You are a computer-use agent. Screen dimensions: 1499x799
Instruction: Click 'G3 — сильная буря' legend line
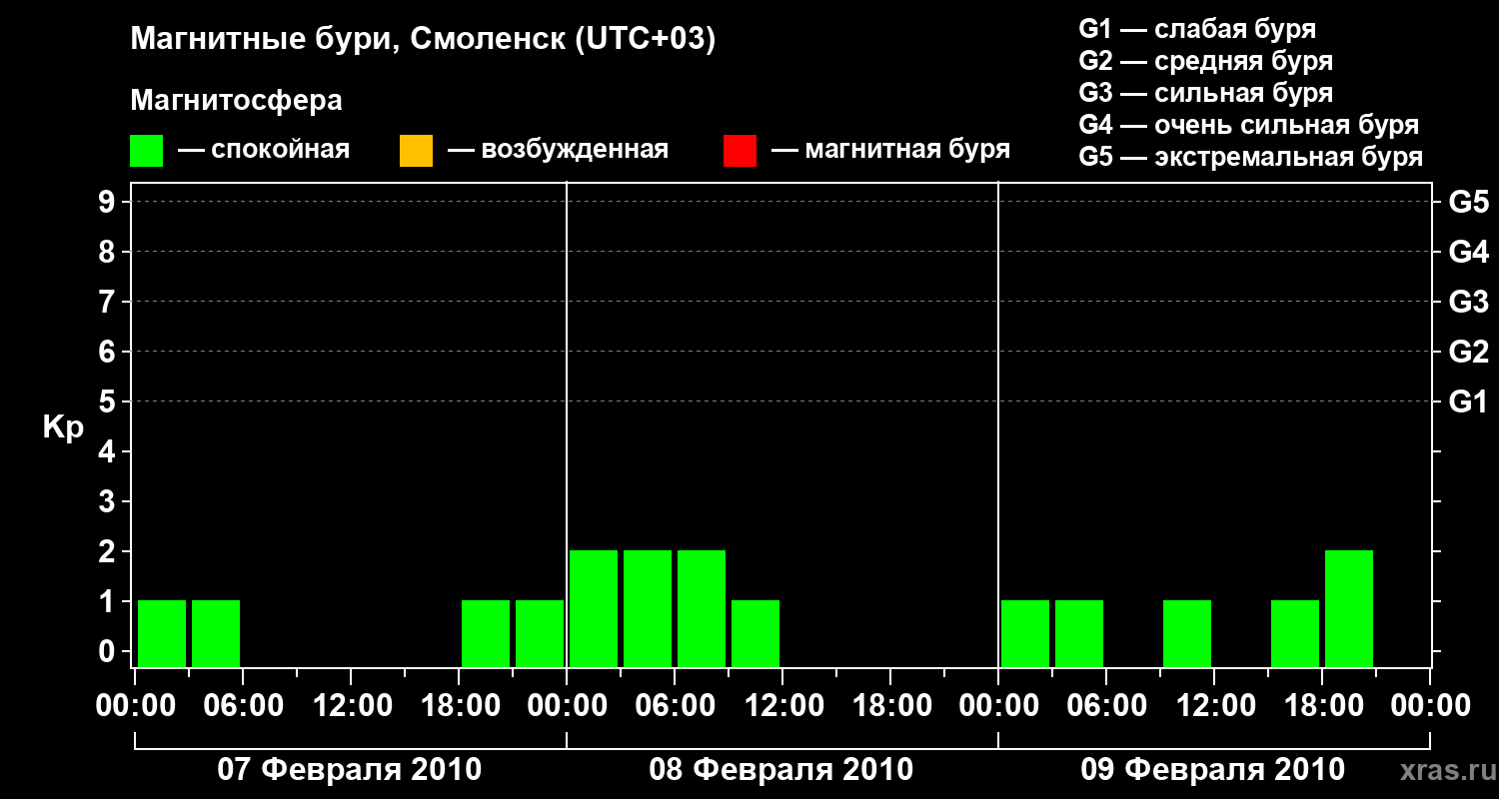coord(1206,93)
